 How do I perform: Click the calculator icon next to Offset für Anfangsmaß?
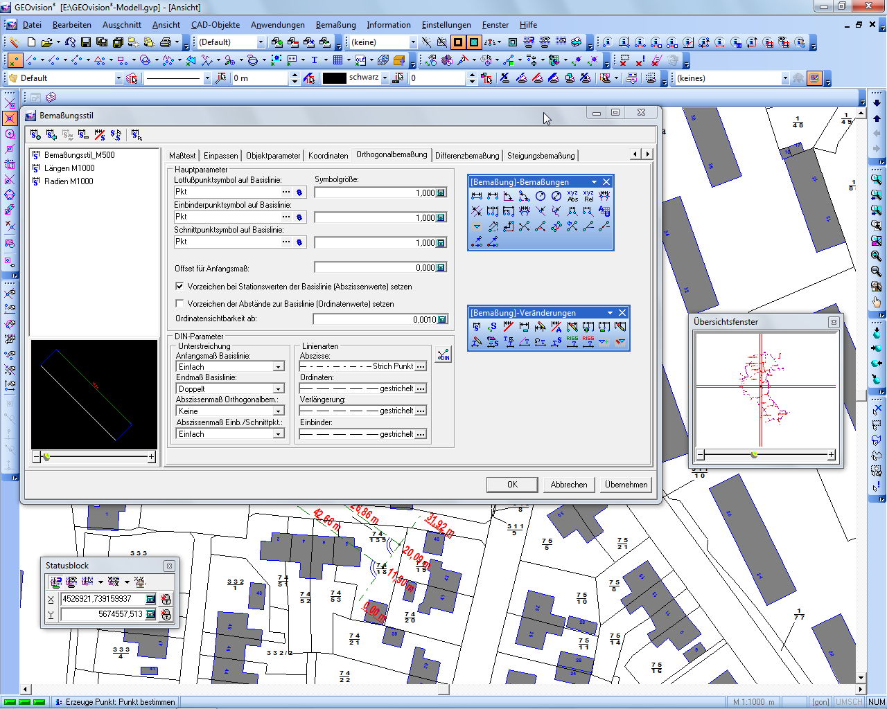point(441,267)
